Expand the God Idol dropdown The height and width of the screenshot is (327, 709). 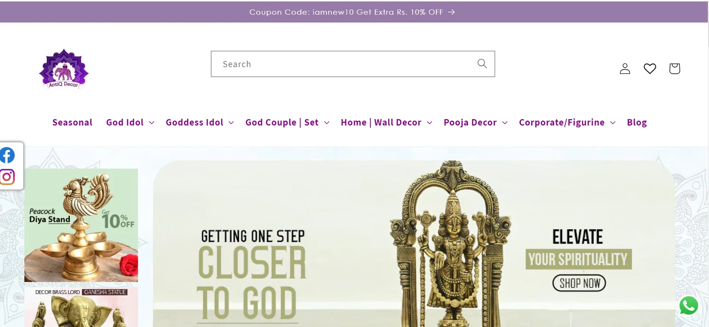click(x=130, y=123)
